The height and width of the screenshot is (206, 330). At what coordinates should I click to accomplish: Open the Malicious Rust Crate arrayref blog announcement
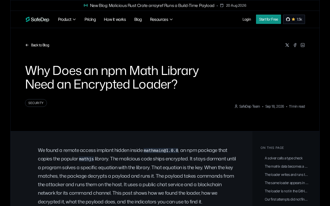(152, 5)
